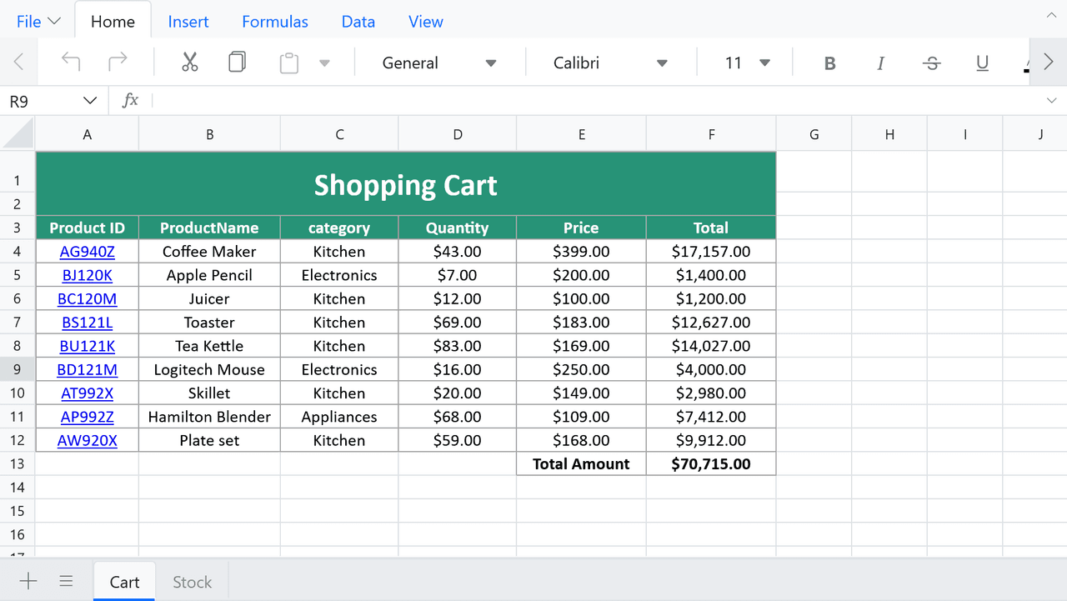This screenshot has height=601, width=1067.
Task: Open the Calibri font family dropdown
Action: click(x=610, y=63)
